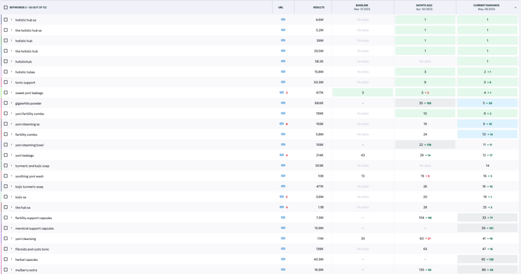
Task: Tick checkbox for holistic tubes keyword
Action: pos(6,72)
